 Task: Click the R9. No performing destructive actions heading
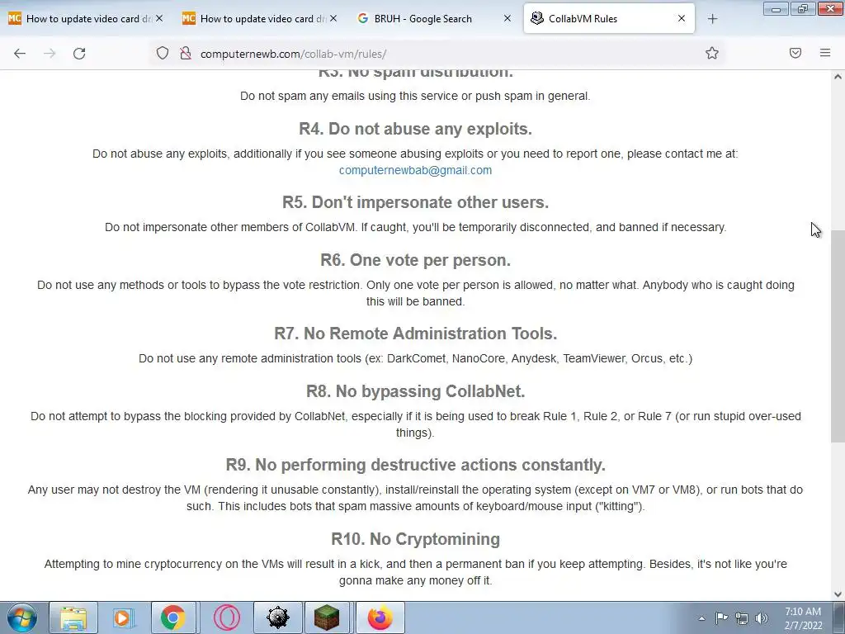pyautogui.click(x=415, y=465)
